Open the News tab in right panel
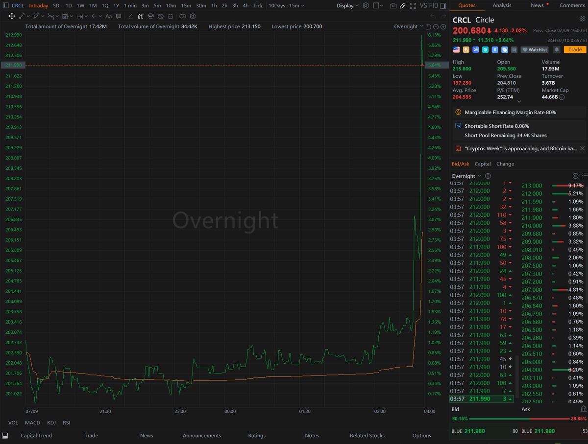 pos(537,5)
